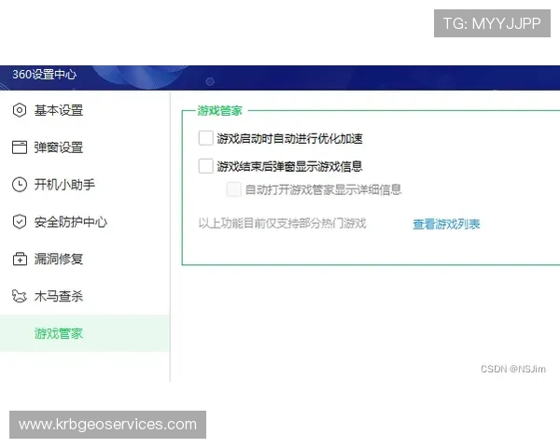The width and height of the screenshot is (560, 448).
Task: Select 漏洞修复 in the sidebar
Action: pos(85,259)
